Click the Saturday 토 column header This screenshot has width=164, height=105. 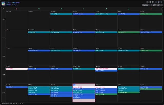(x=151, y=9)
